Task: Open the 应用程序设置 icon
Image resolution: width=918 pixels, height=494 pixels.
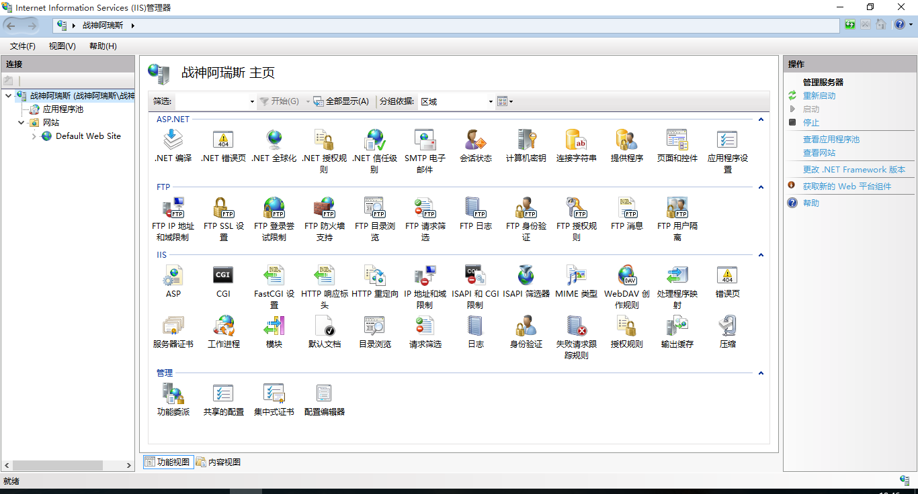Action: (728, 140)
